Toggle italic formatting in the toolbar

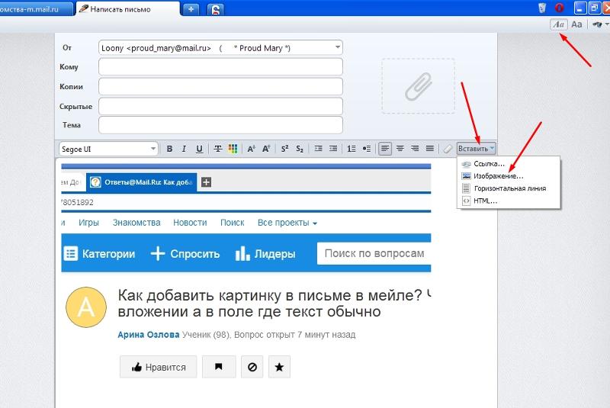pos(184,149)
